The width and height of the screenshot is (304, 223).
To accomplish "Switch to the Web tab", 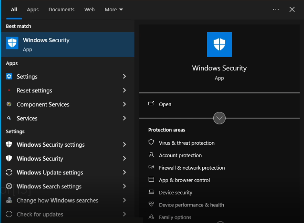I will pos(90,10).
